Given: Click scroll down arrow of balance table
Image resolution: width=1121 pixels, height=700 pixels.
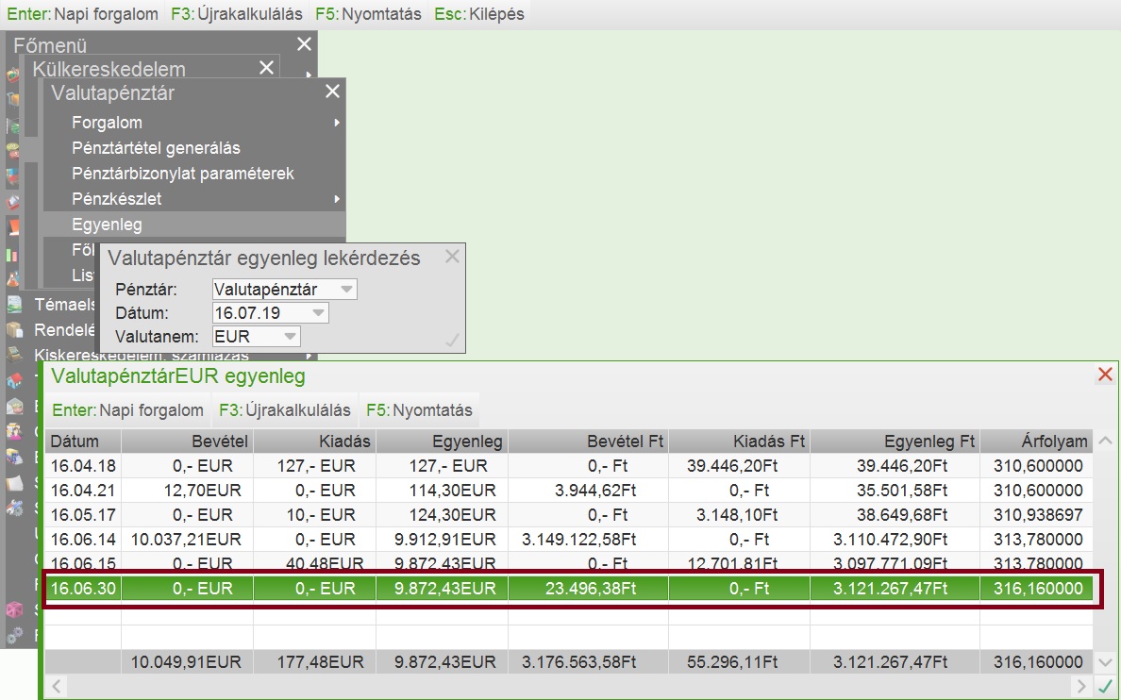Looking at the screenshot, I should click(x=1105, y=663).
